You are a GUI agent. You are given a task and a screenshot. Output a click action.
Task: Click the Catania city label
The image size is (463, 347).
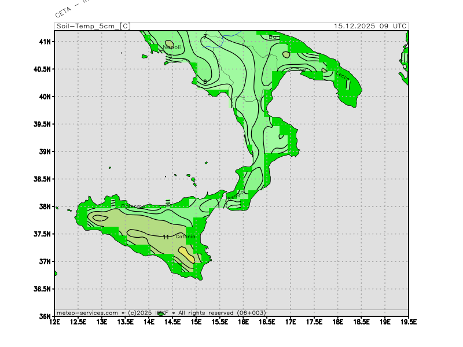click(186, 237)
